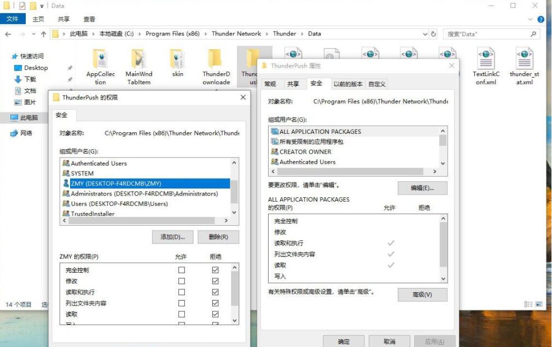The height and width of the screenshot is (347, 552).
Task: Open 文档 in the quick access sidebar
Action: click(x=30, y=91)
